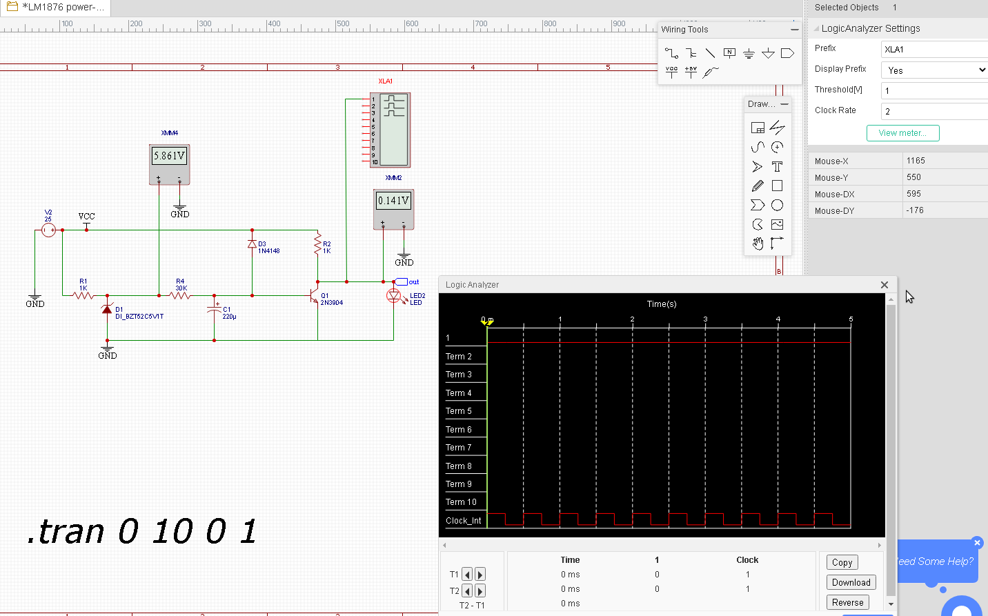Select the Rectangle drawing tool
Viewport: 988px width, 616px height.
[777, 186]
